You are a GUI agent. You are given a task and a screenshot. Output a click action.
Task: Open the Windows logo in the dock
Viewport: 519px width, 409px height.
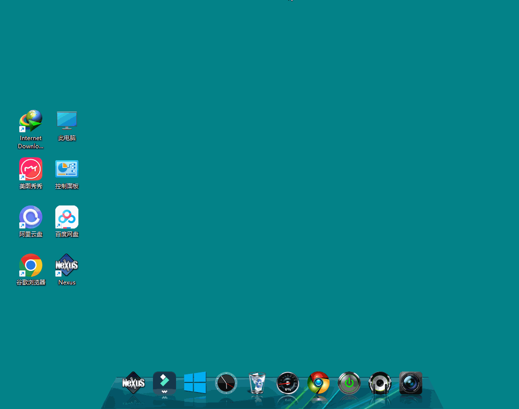point(195,383)
